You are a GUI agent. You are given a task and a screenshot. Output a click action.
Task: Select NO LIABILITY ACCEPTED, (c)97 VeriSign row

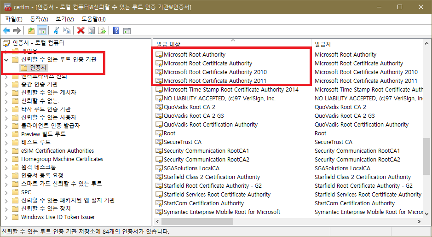coord(219,98)
